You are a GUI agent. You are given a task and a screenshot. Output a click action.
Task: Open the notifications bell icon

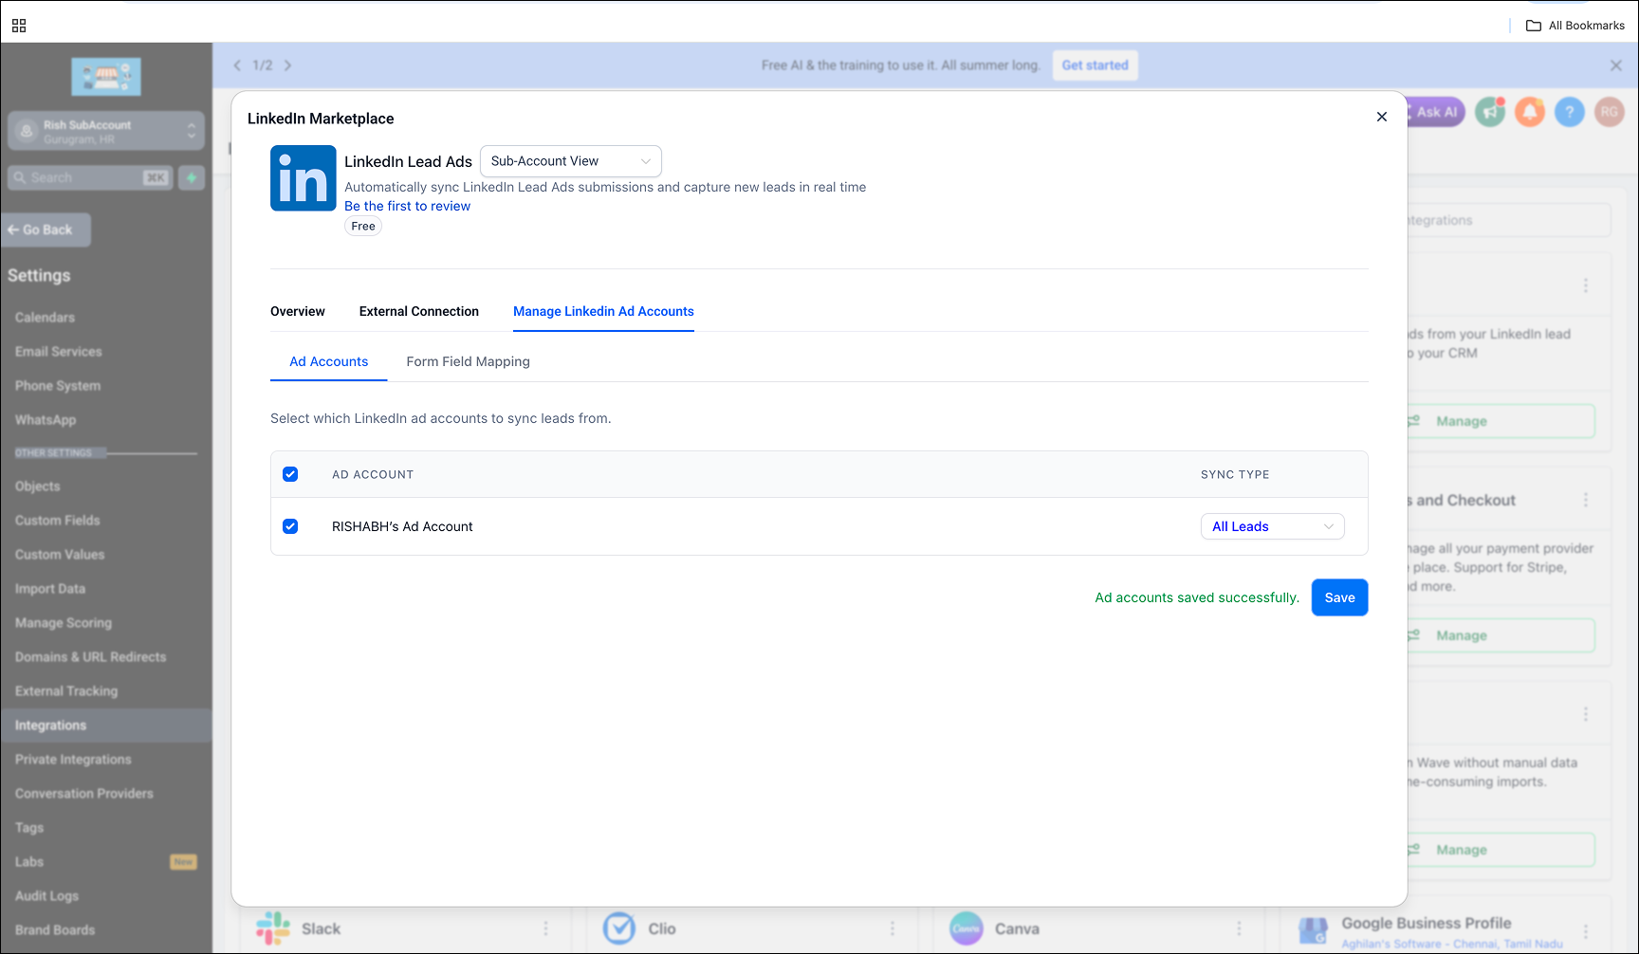click(1530, 112)
